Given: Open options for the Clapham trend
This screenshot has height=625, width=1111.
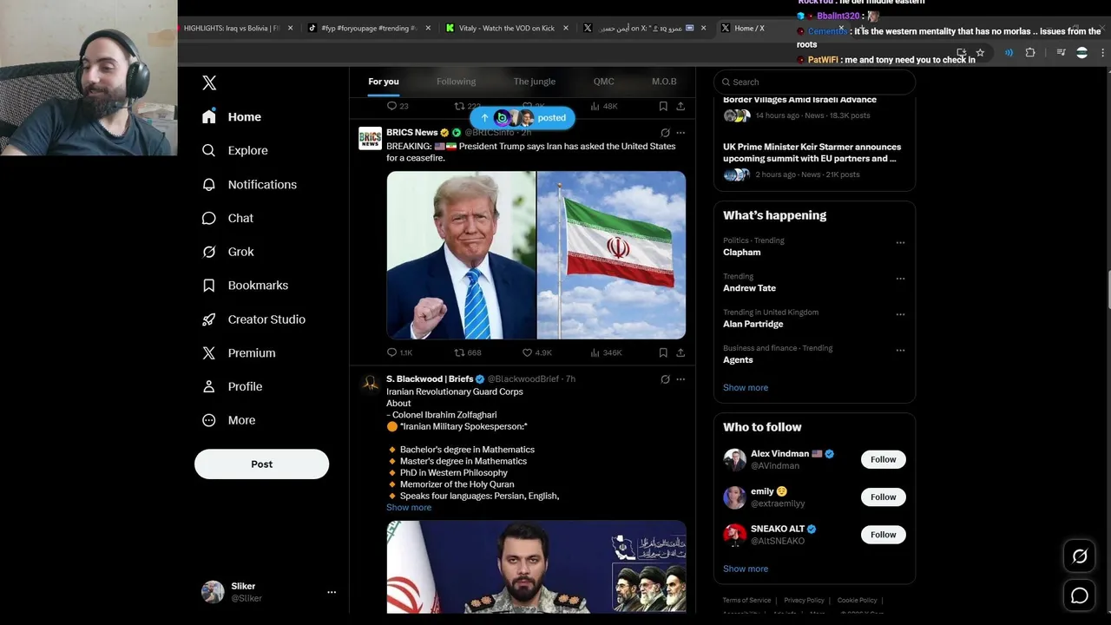Looking at the screenshot, I should click(x=900, y=242).
